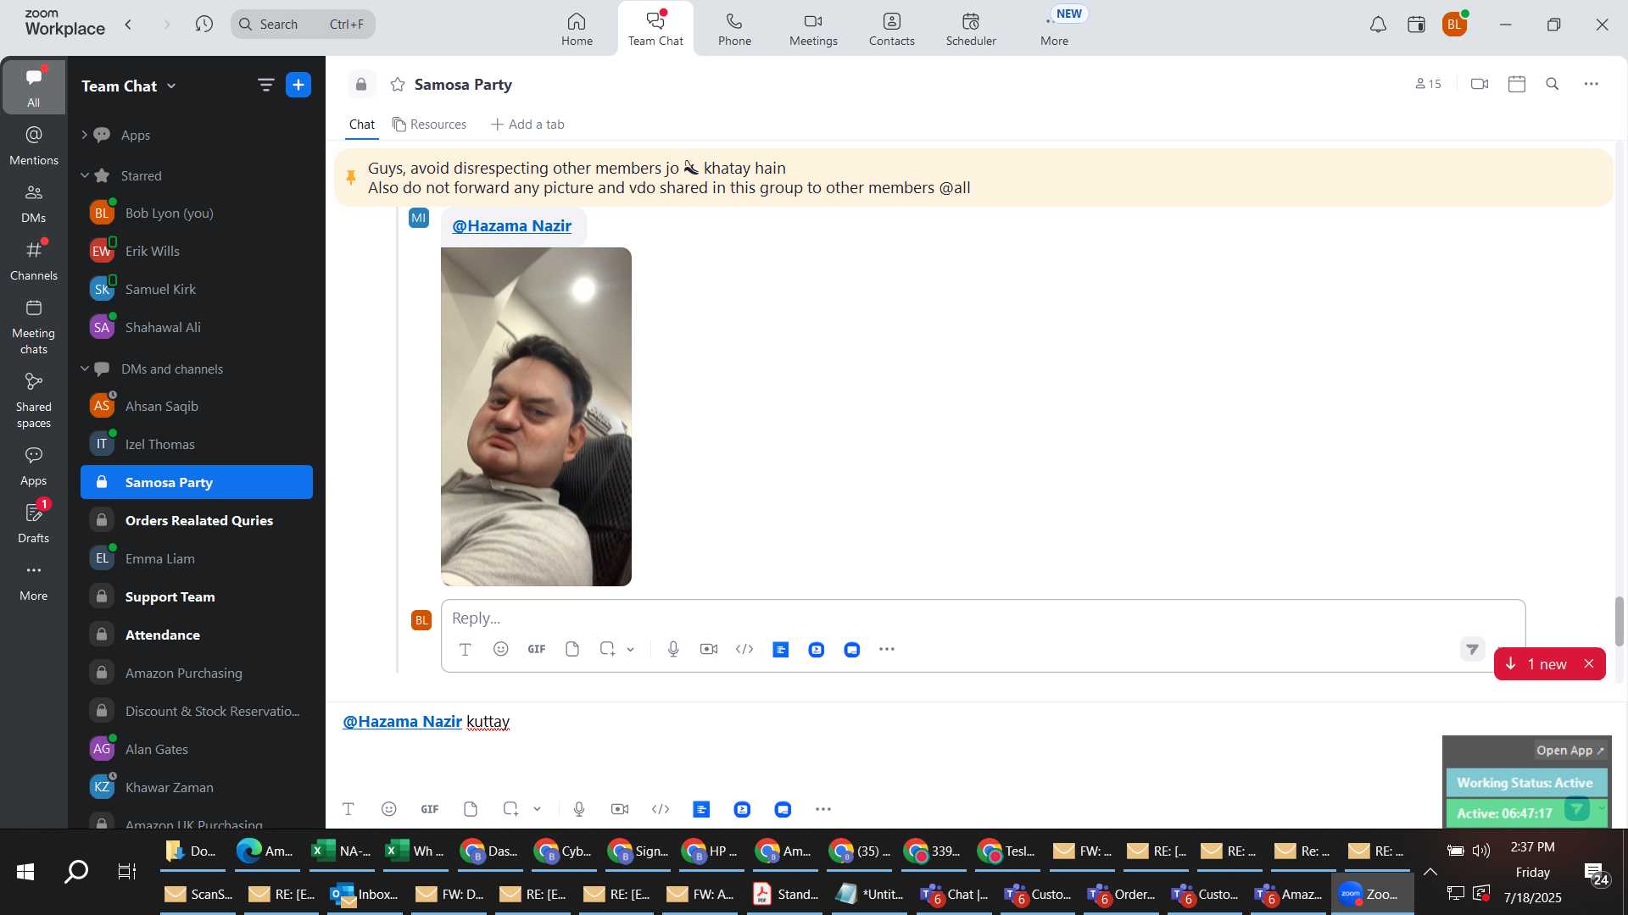The image size is (1628, 915).
Task: Open screenshot dropdown arrow in reply box
Action: tap(631, 650)
